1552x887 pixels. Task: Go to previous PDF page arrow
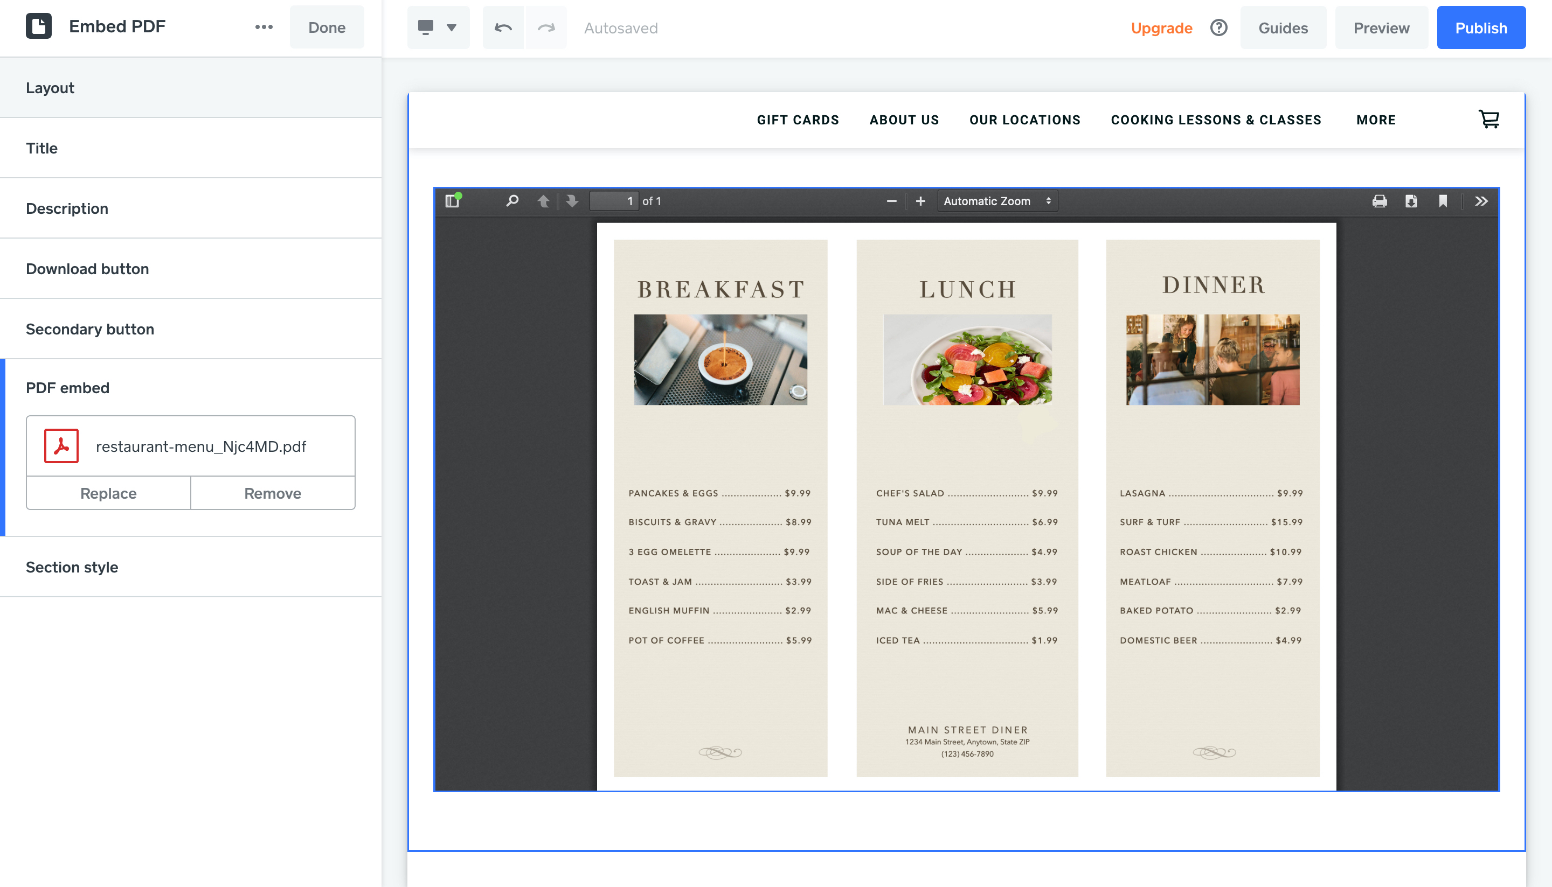click(x=543, y=201)
